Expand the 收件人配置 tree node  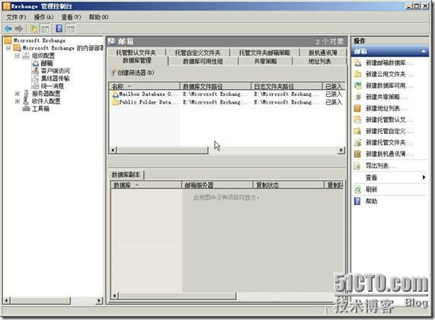[18, 101]
